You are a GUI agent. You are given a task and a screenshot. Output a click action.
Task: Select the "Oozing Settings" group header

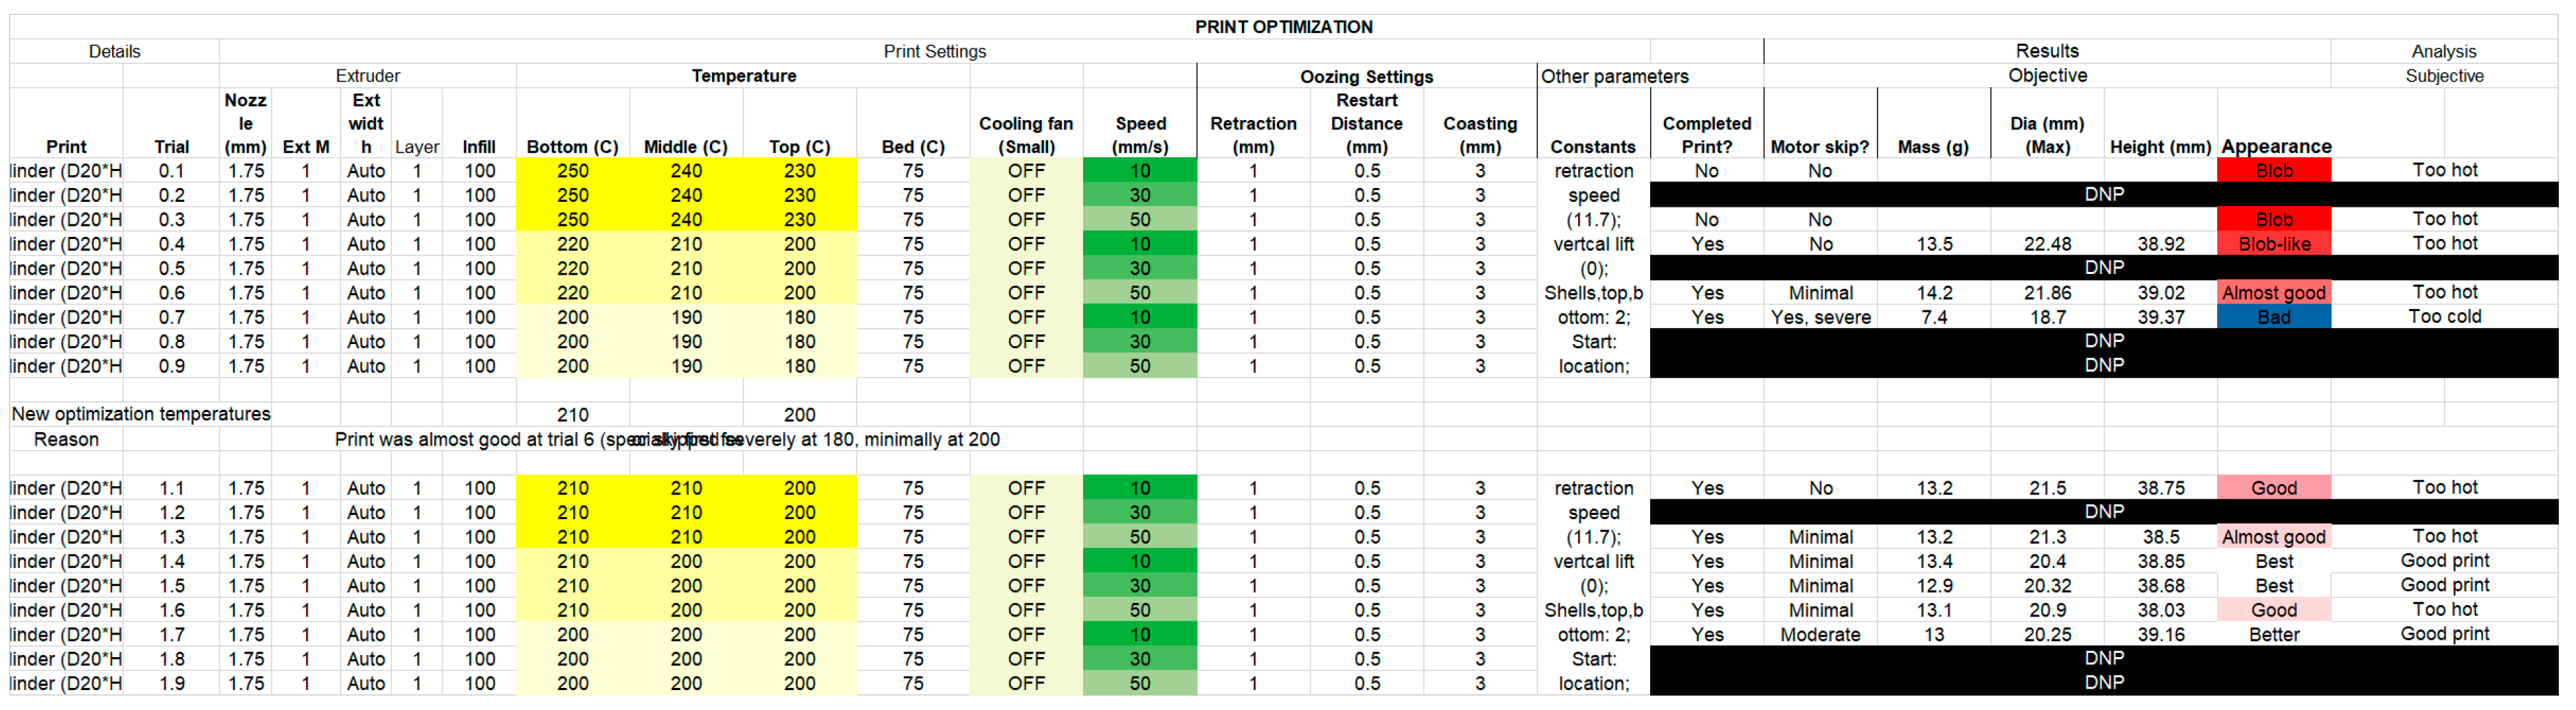pos(1366,77)
